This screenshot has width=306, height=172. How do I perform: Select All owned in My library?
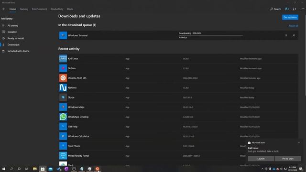(13, 25)
